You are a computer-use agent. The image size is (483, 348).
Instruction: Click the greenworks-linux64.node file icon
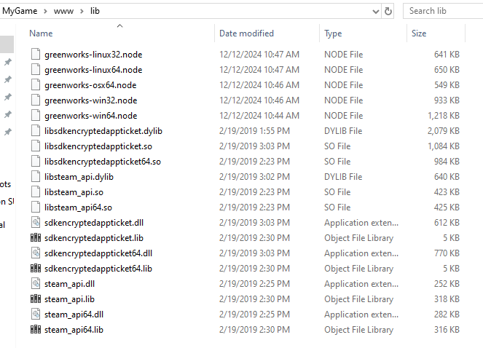(x=36, y=70)
